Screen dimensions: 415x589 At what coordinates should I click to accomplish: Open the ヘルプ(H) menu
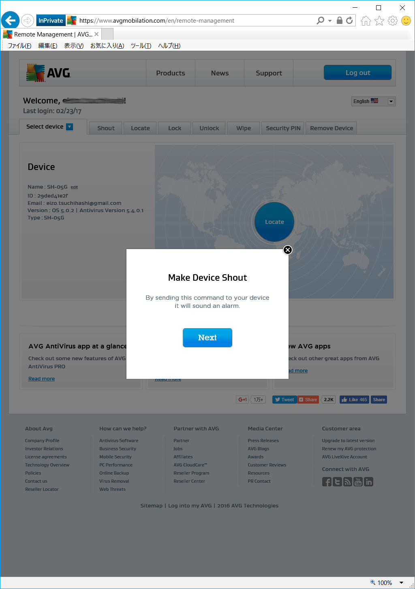[x=169, y=46]
